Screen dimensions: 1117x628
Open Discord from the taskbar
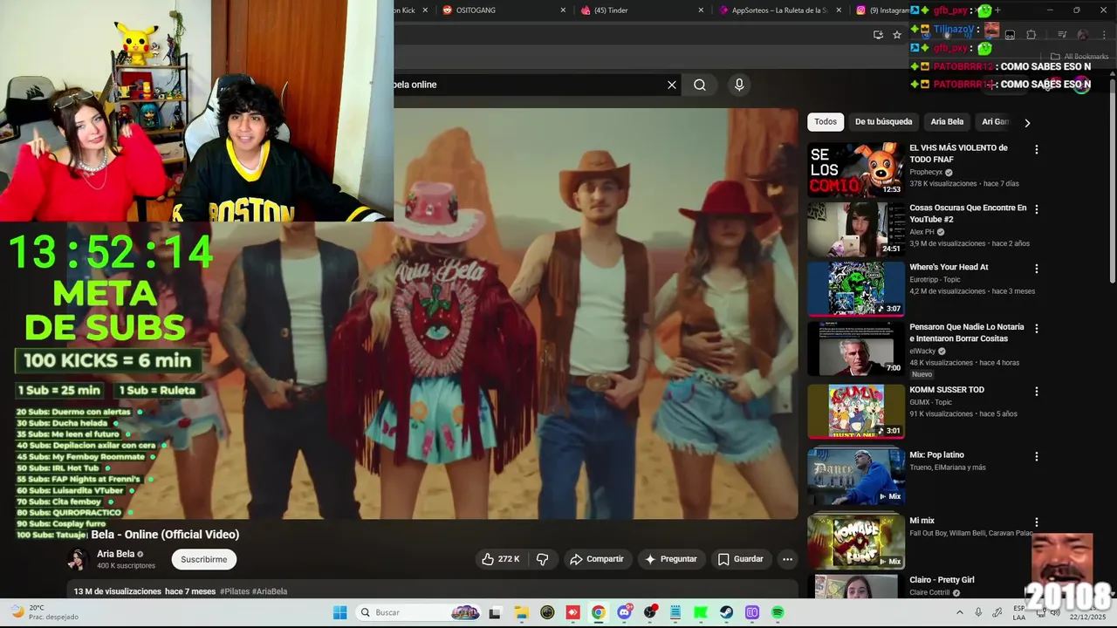tap(624, 612)
